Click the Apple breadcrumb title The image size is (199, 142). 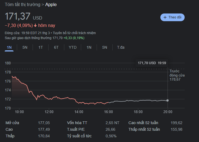(x=51, y=5)
